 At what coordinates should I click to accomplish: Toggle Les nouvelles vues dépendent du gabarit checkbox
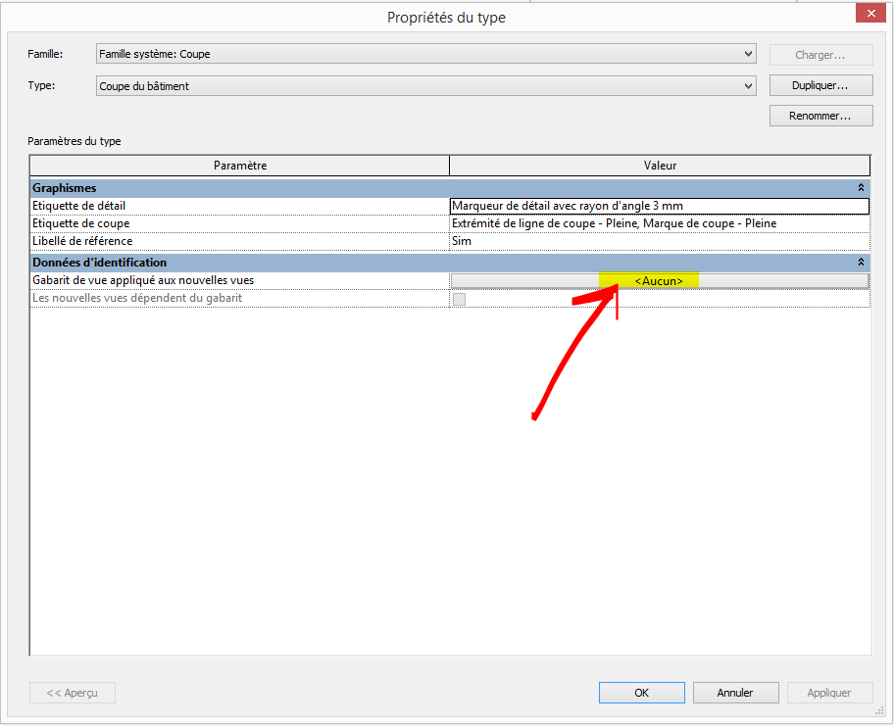click(x=459, y=299)
